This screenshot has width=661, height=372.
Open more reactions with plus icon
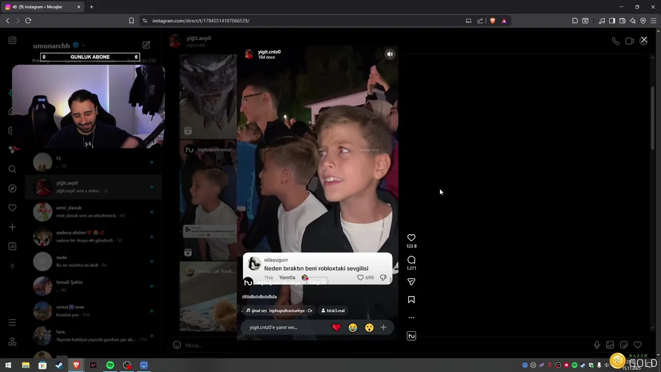click(383, 328)
